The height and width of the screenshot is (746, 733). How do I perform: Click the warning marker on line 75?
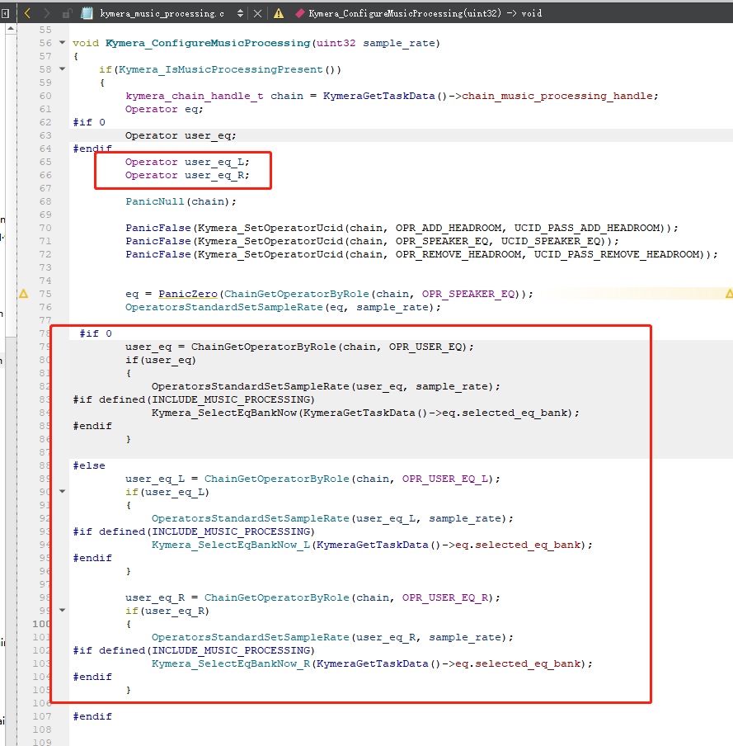coord(23,294)
